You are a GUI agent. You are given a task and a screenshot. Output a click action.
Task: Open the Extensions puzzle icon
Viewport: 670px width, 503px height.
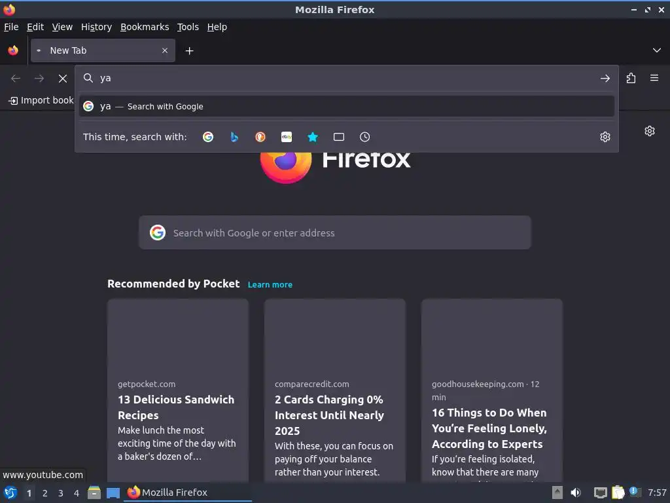point(631,79)
